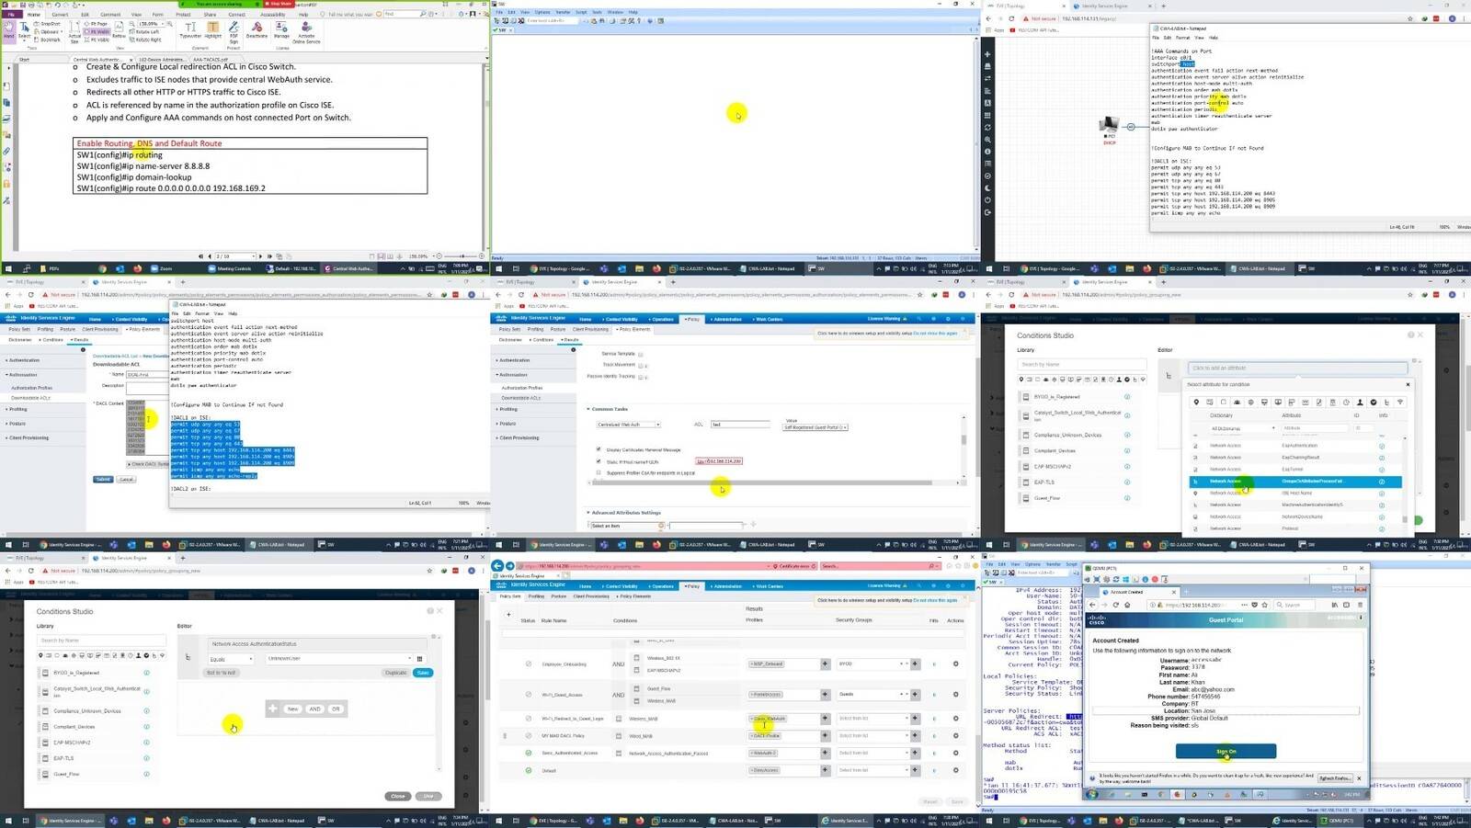Click the Highlight tool in the PDF ribbon

click(x=213, y=29)
